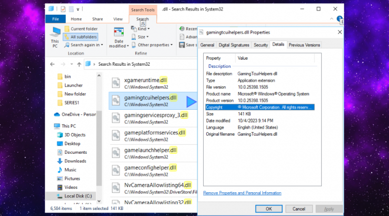This screenshot has width=389, height=216.
Task: Select the Music folder icon in navigation pane
Action: 58,169
